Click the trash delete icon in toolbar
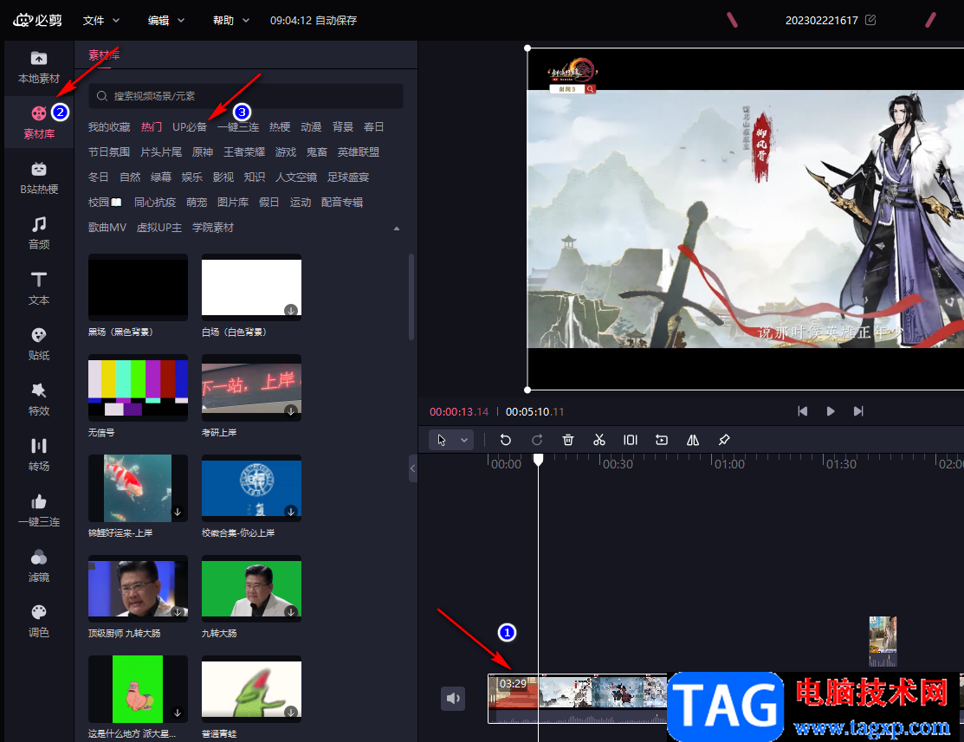This screenshot has width=964, height=742. [568, 440]
